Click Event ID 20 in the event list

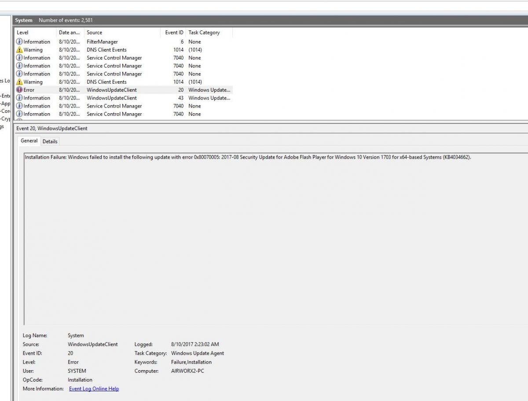click(181, 90)
